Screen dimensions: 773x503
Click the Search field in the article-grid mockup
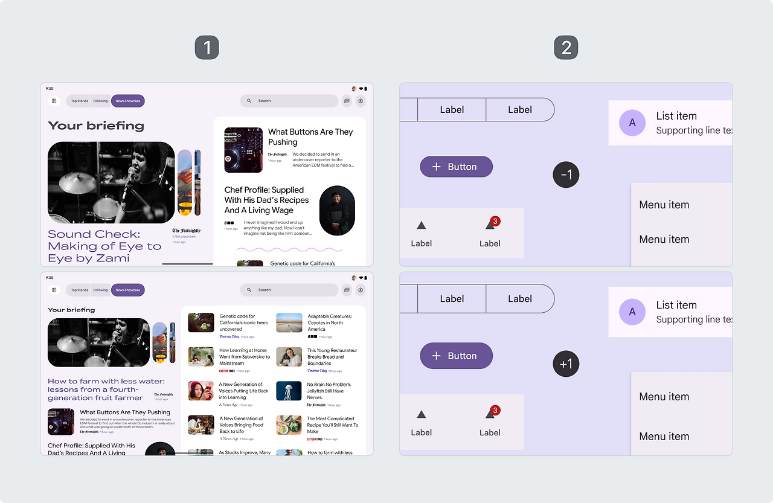point(289,290)
